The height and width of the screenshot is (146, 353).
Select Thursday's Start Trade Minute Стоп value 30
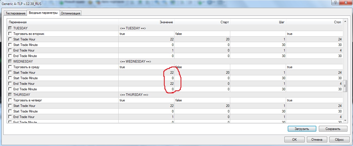(x=314, y=111)
